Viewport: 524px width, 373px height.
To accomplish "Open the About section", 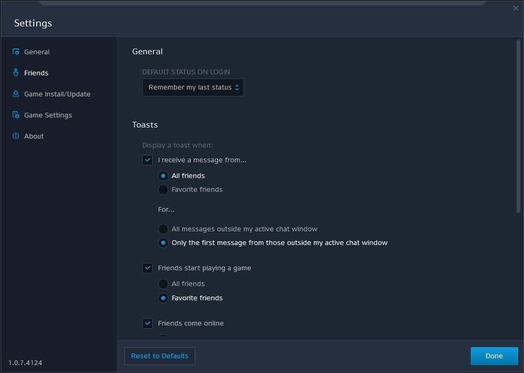I will (34, 136).
